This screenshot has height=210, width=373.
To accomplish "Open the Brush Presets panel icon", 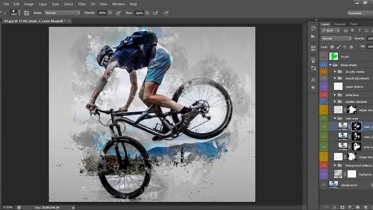I will pos(314,60).
